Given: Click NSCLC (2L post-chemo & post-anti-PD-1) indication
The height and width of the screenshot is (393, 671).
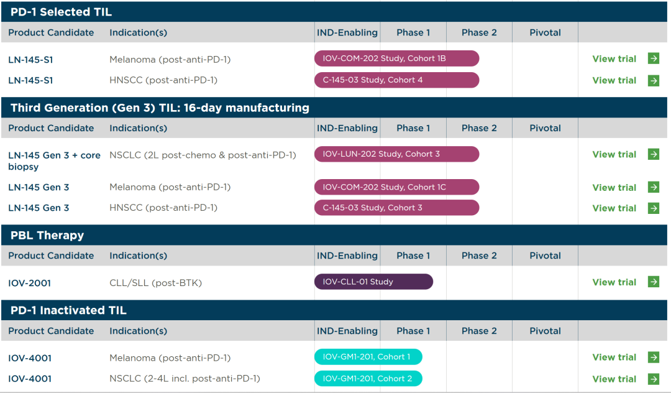Looking at the screenshot, I should pos(203,155).
